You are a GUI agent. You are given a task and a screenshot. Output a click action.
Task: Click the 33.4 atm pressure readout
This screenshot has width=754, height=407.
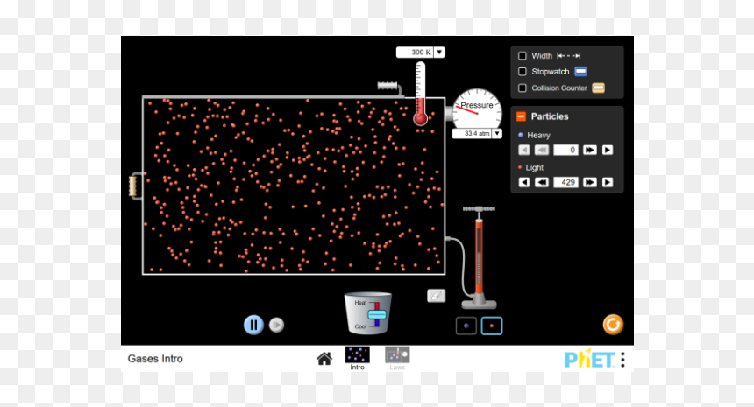473,133
